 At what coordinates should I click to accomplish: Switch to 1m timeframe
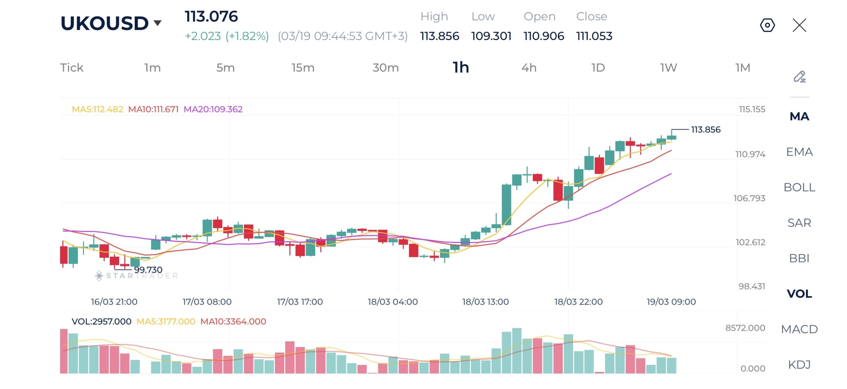point(152,68)
